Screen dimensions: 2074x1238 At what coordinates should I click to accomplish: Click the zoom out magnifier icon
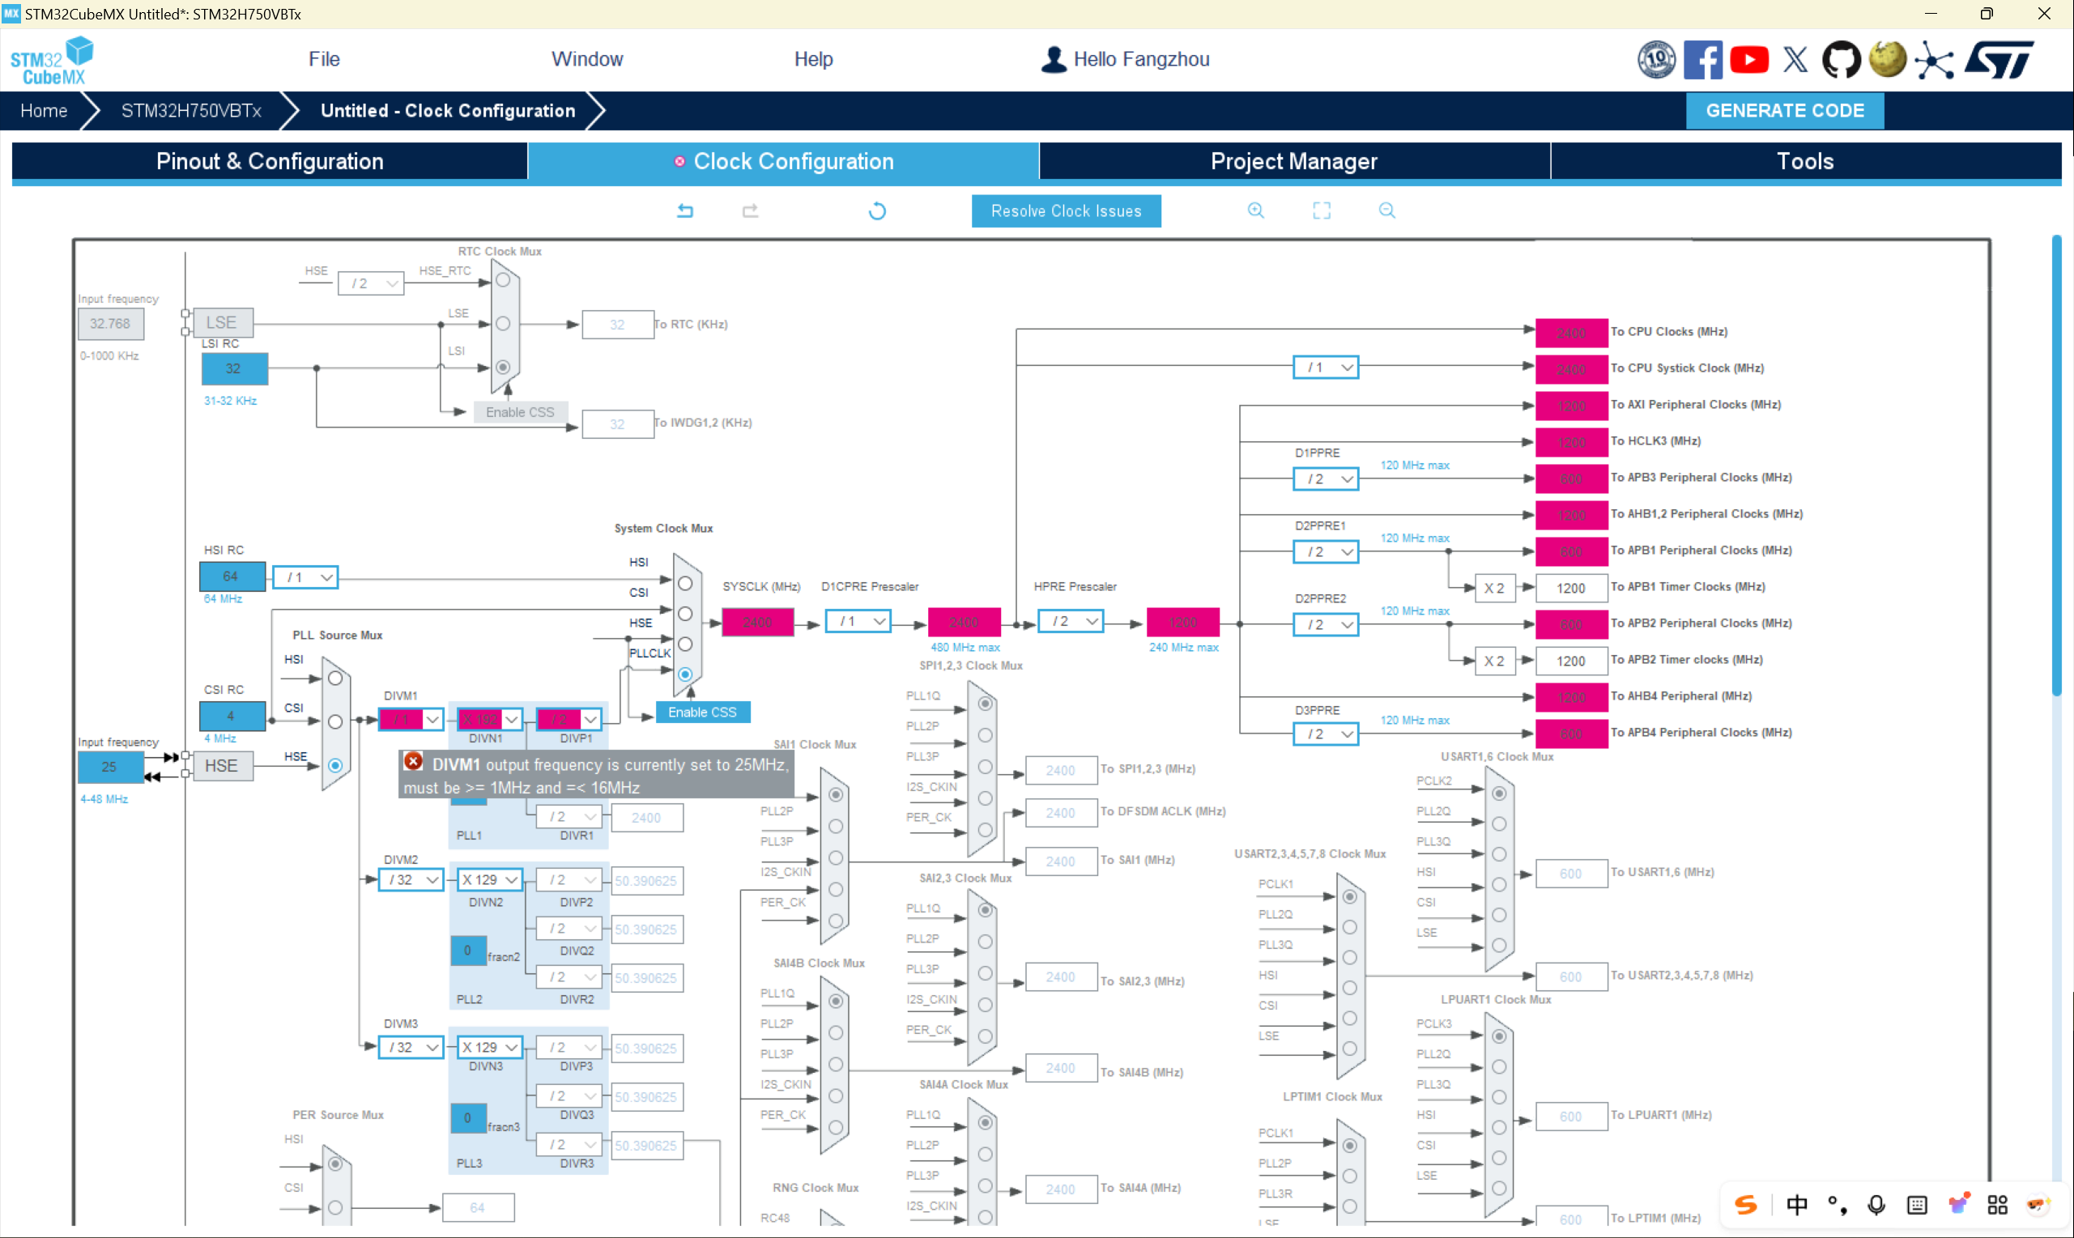pos(1386,211)
